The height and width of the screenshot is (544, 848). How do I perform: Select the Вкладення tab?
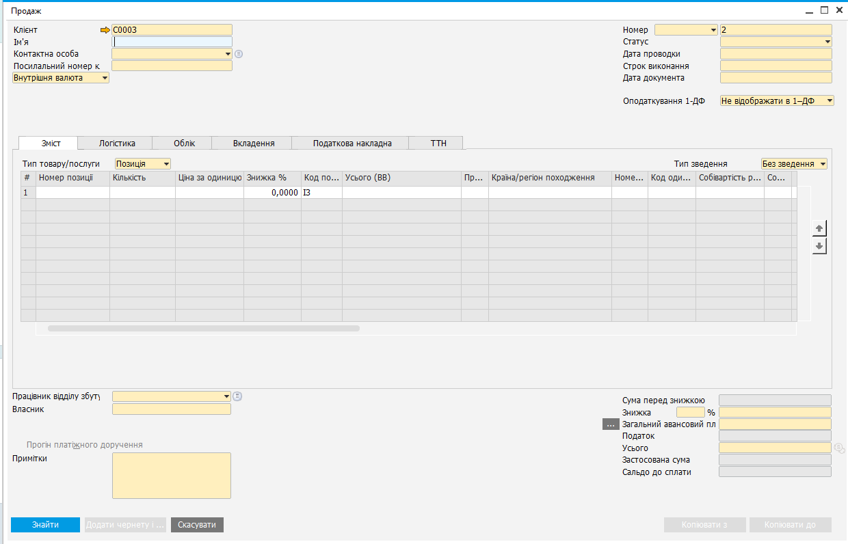coord(253,144)
